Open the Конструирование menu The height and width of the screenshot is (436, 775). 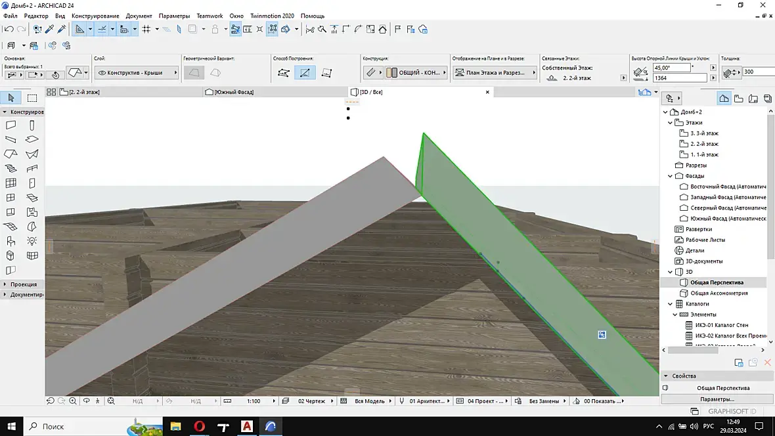click(95, 16)
